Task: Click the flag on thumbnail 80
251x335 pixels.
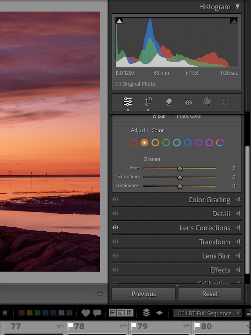Action: 197,326
